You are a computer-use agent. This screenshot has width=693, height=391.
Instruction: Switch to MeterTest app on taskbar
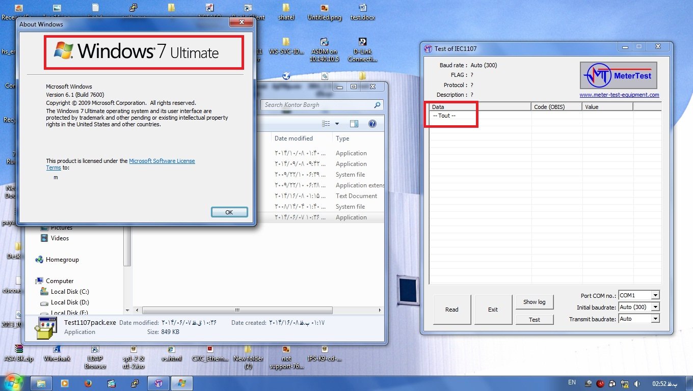pyautogui.click(x=158, y=383)
